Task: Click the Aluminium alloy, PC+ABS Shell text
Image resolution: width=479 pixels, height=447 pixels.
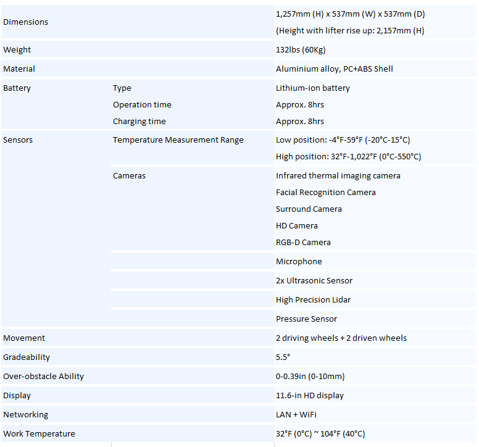Action: point(334,69)
